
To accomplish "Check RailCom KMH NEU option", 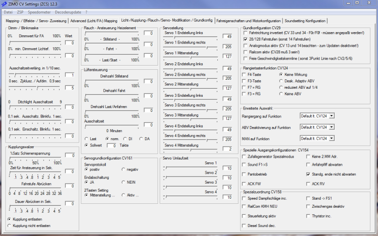I will click(244, 207).
